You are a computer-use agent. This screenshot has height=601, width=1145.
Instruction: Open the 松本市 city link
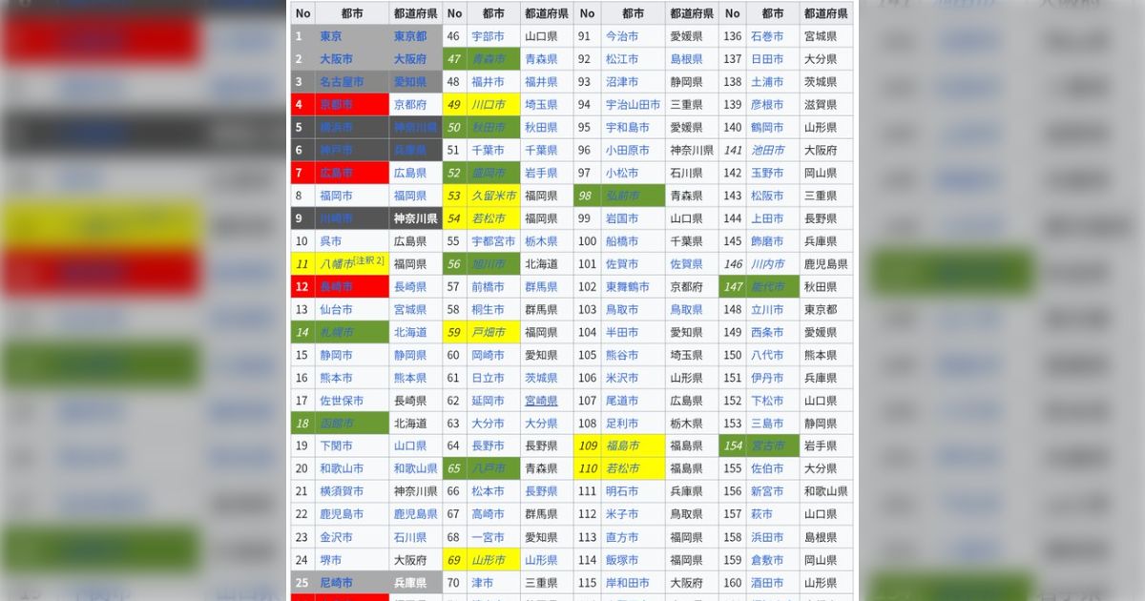(489, 491)
